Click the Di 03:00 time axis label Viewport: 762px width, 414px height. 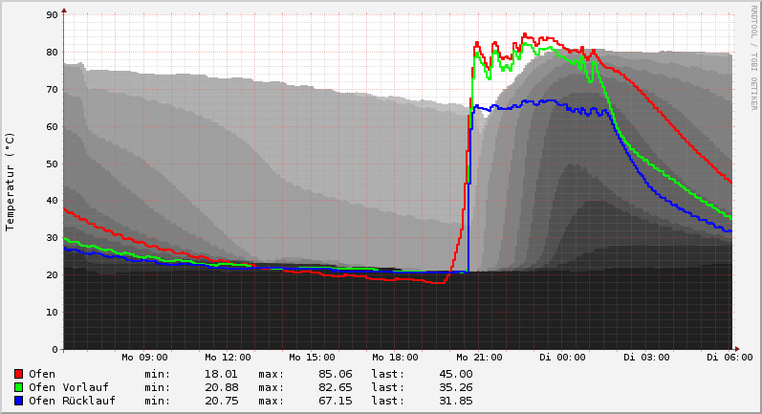click(646, 358)
